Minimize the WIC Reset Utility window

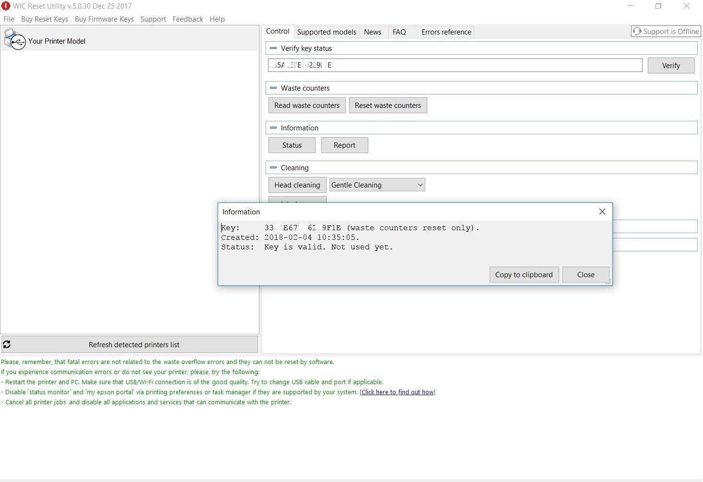point(631,6)
